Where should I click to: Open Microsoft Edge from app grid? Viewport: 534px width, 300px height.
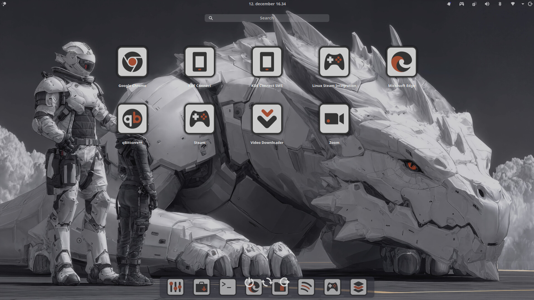402,62
